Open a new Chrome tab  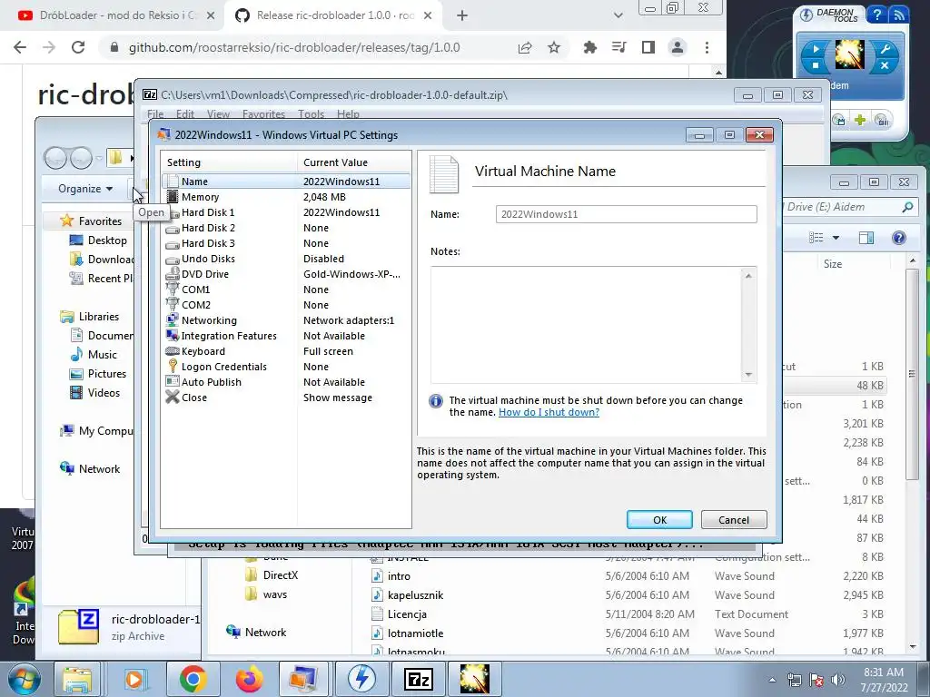462,16
